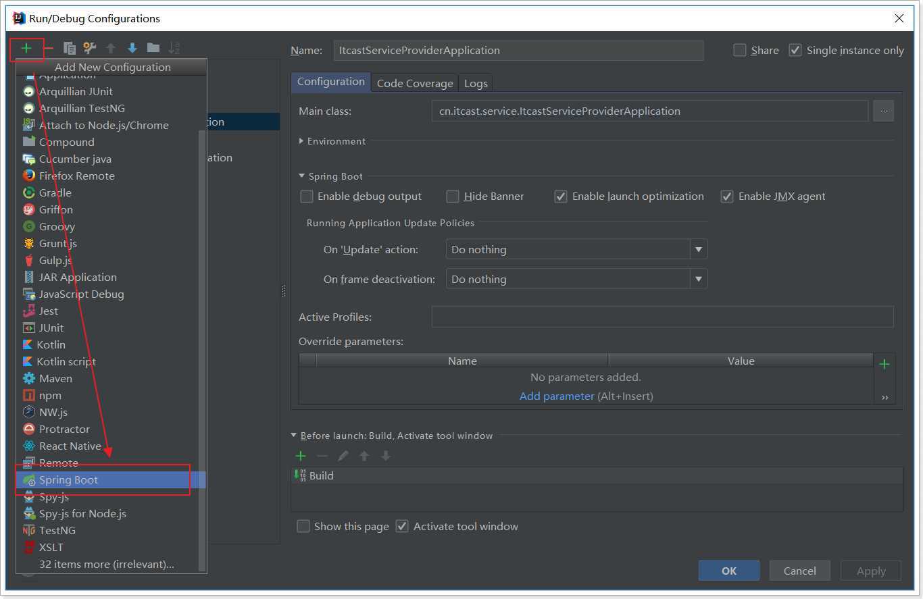Click the Name input field
Screen dimensions: 923x599
[518, 50]
